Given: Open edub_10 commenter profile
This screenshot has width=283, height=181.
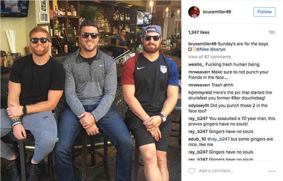Looking at the screenshot, I should tap(197, 139).
